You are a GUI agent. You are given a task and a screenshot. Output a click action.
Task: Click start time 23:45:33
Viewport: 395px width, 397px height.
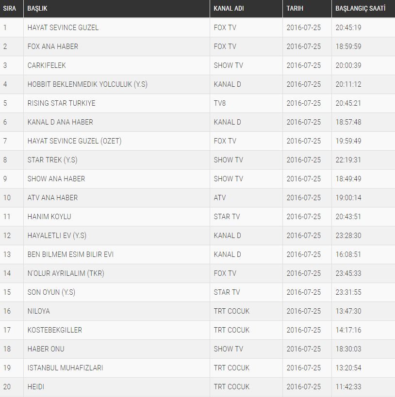348,273
